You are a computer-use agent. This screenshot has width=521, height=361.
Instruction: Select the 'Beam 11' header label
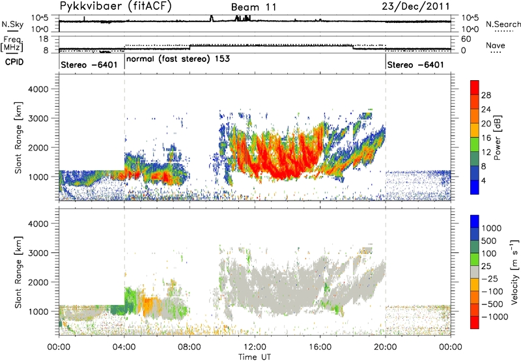pos(253,7)
